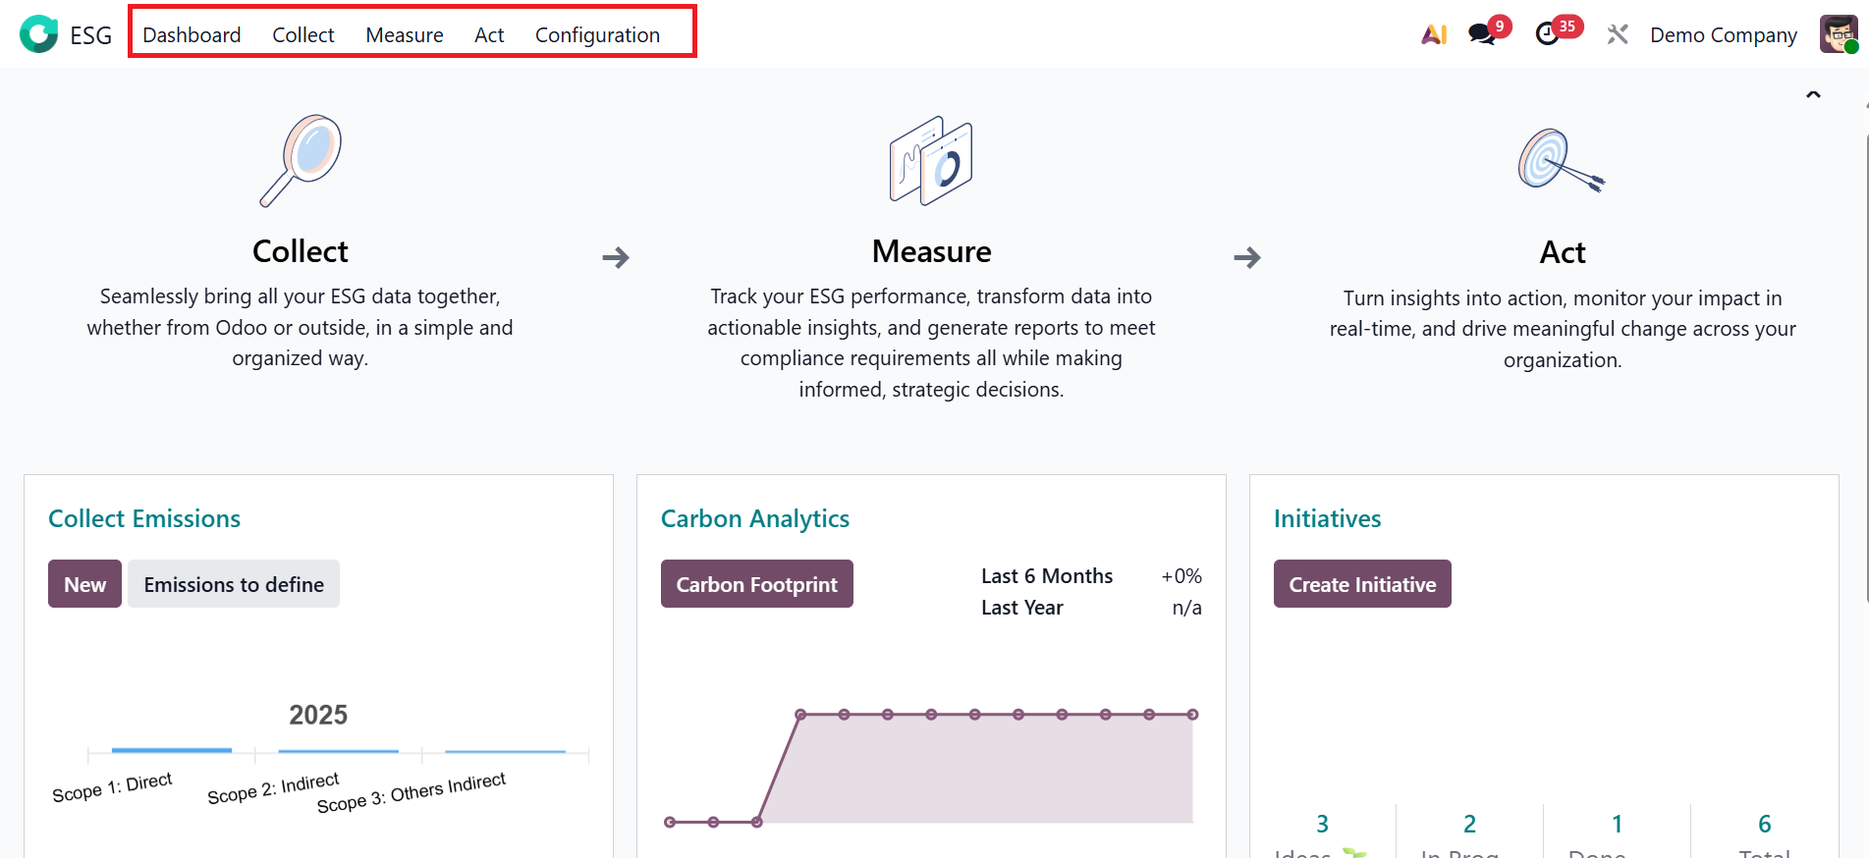Open the Measure menu

pos(404,35)
